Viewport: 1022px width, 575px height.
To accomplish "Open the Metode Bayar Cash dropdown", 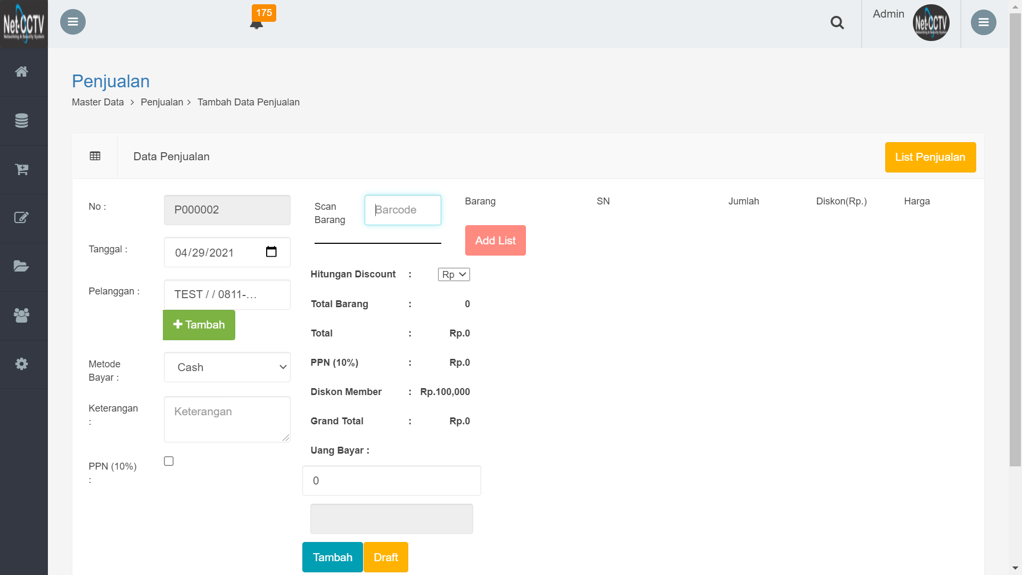I will click(x=227, y=367).
